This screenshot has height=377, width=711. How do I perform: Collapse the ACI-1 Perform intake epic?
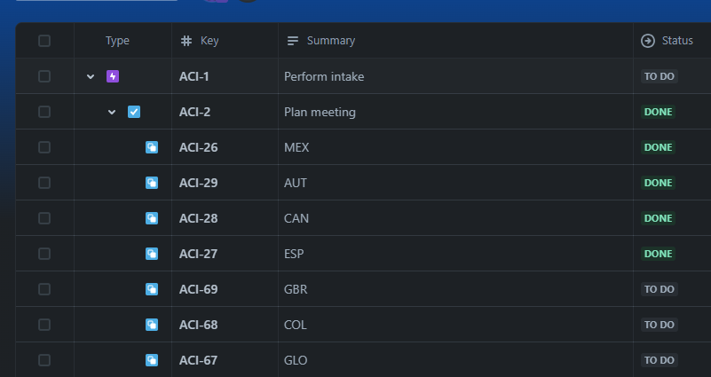[91, 76]
